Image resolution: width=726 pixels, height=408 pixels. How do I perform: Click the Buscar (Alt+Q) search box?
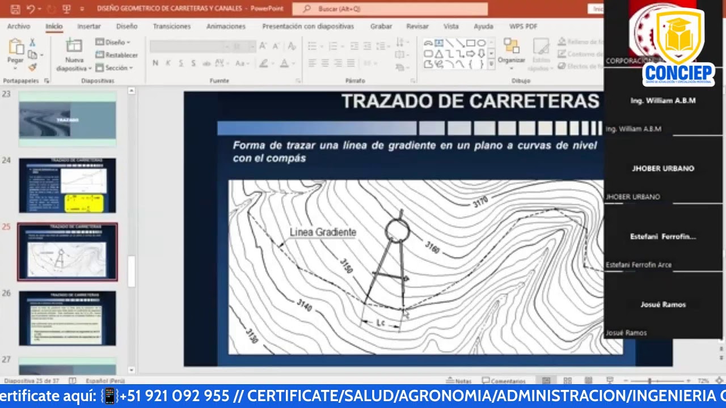pos(390,9)
